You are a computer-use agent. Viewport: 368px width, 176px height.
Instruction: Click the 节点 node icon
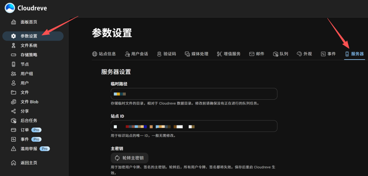click(14, 64)
